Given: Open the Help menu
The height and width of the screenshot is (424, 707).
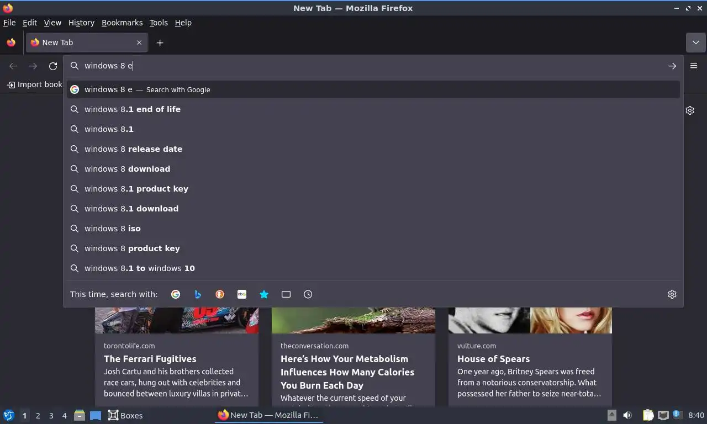Looking at the screenshot, I should (x=183, y=23).
